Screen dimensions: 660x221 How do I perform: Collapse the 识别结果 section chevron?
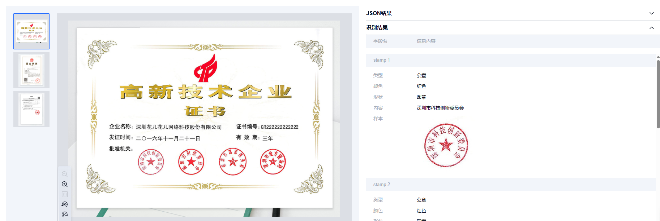click(x=651, y=28)
